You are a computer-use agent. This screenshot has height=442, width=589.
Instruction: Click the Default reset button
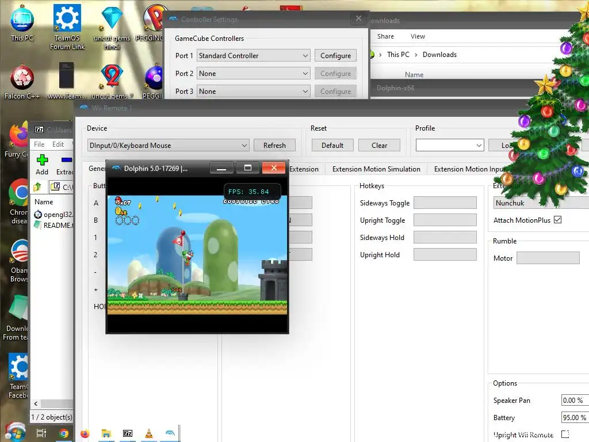pyautogui.click(x=332, y=145)
